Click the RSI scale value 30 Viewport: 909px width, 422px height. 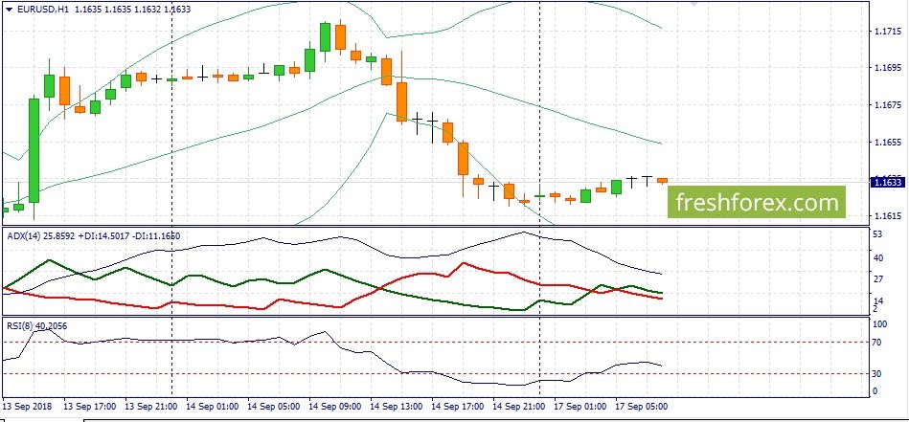coord(877,374)
